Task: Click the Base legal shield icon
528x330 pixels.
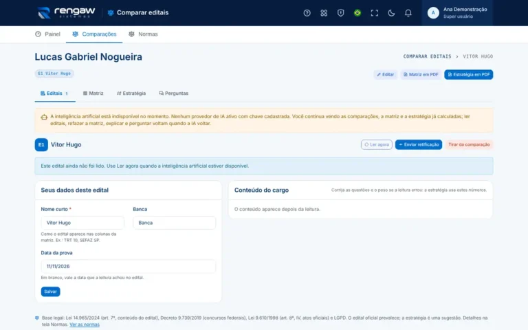Action: (x=37, y=318)
